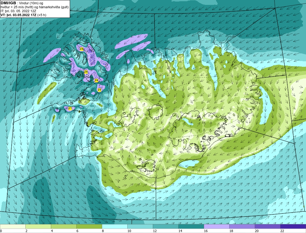The image size is (306, 233).
Task: Click the yellow 26 label beside the 28
Action: click(x=86, y=72)
